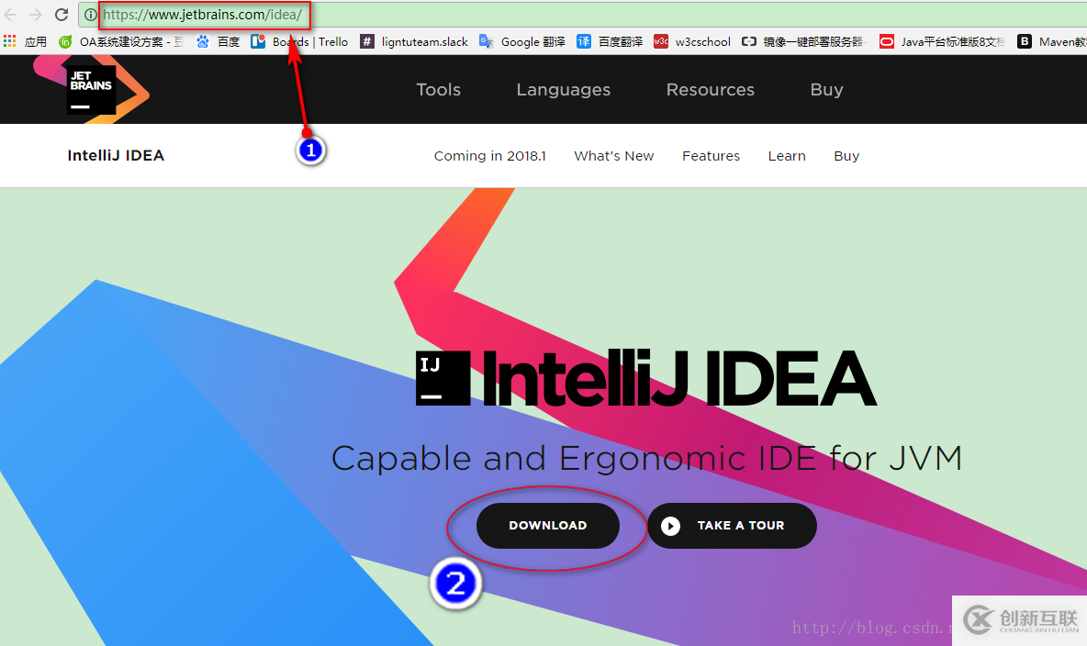Viewport: 1087px width, 646px height.
Task: Click the browser back arrow
Action: tap(10, 15)
